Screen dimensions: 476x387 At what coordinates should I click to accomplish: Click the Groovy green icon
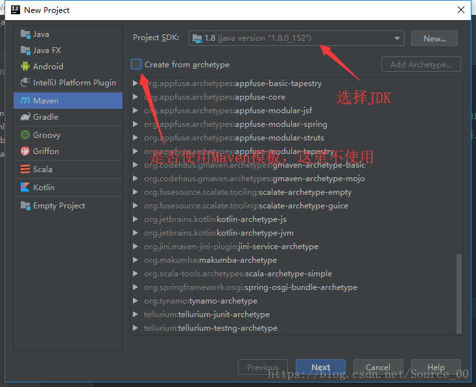[x=25, y=135]
